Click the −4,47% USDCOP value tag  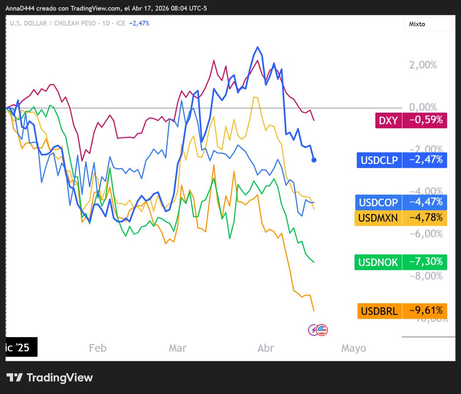[424, 202]
